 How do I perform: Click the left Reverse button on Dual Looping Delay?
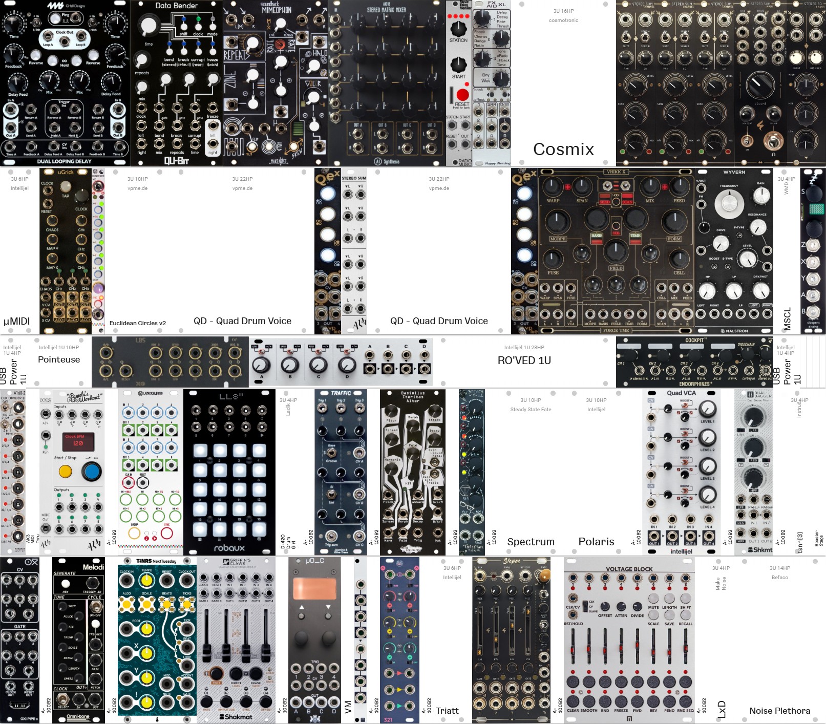35,55
